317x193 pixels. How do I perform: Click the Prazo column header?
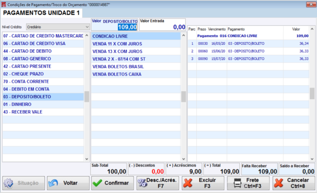pyautogui.click(x=202, y=29)
